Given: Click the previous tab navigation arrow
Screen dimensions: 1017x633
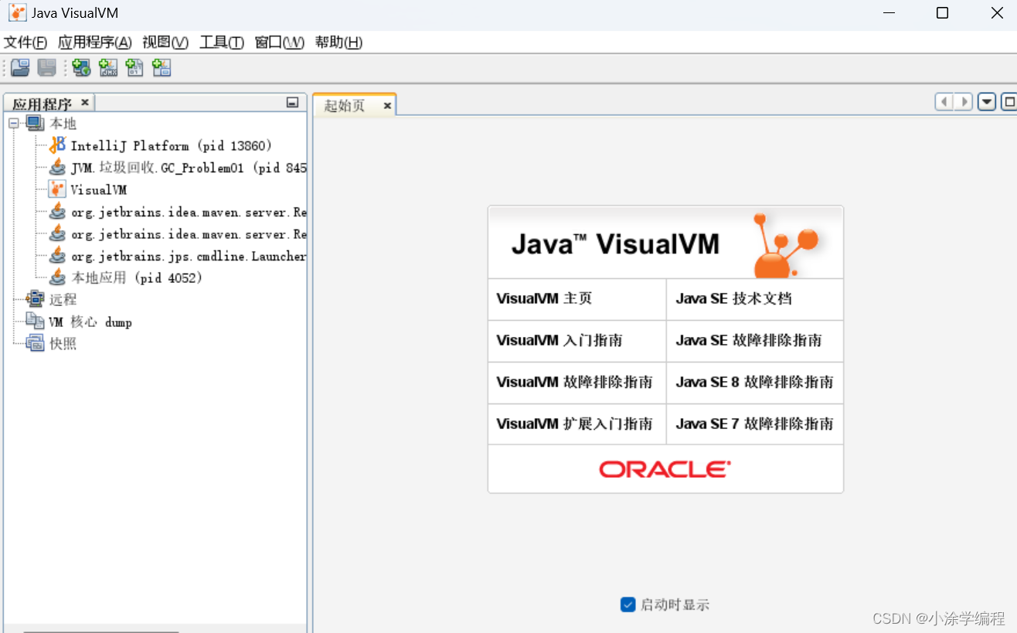Looking at the screenshot, I should [x=944, y=101].
